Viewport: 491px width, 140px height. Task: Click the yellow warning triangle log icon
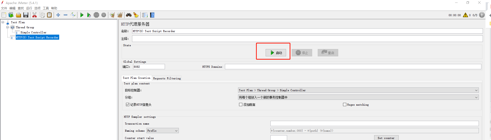point(465,15)
